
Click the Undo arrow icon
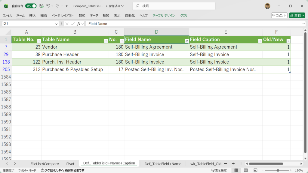pyautogui.click(x=48, y=6)
